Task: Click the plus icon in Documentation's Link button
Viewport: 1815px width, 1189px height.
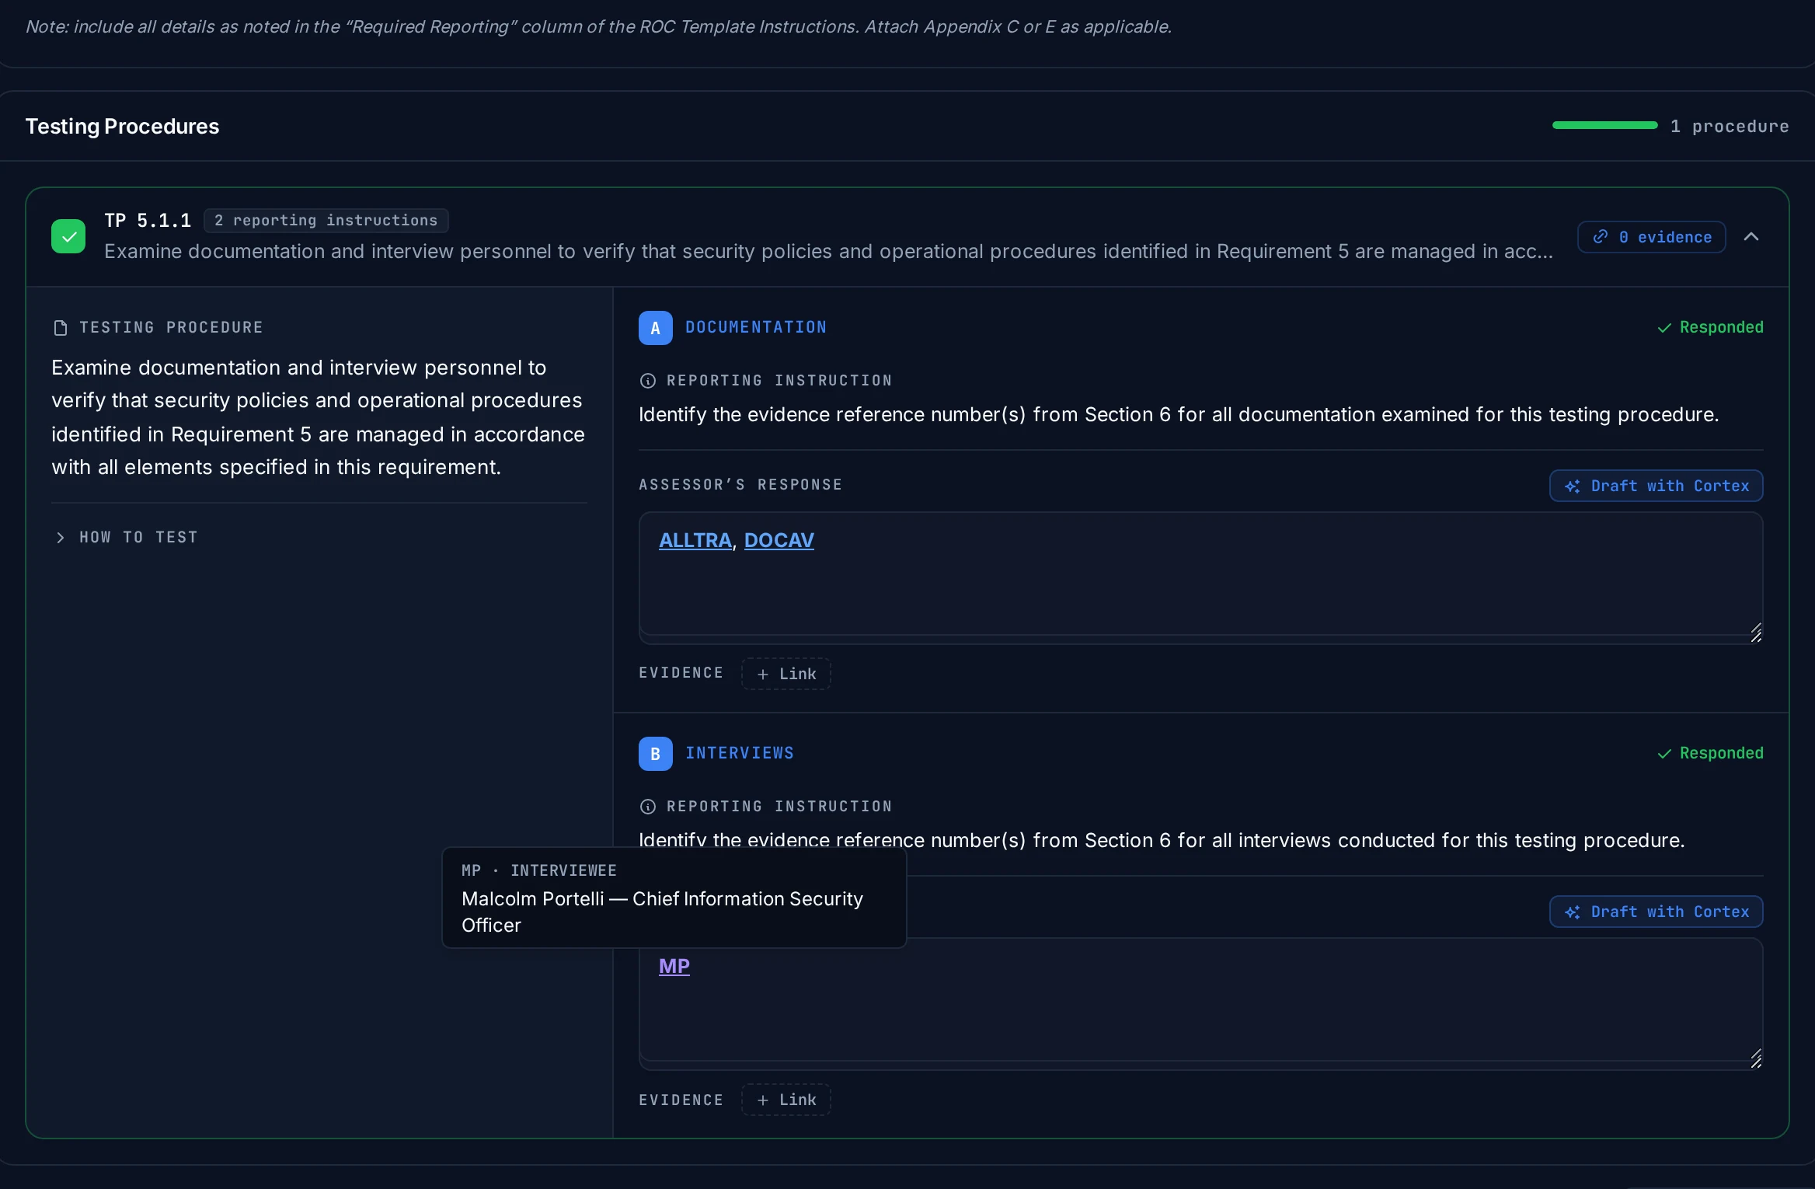Action: [763, 674]
